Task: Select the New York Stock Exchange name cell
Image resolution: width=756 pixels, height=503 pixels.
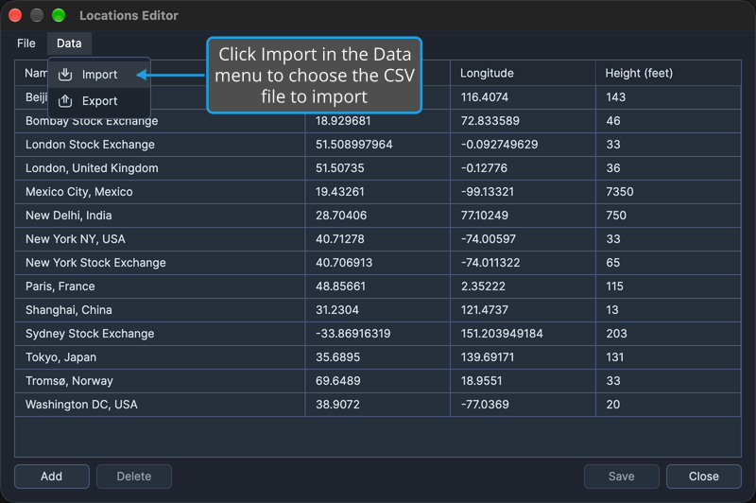Action: point(160,263)
